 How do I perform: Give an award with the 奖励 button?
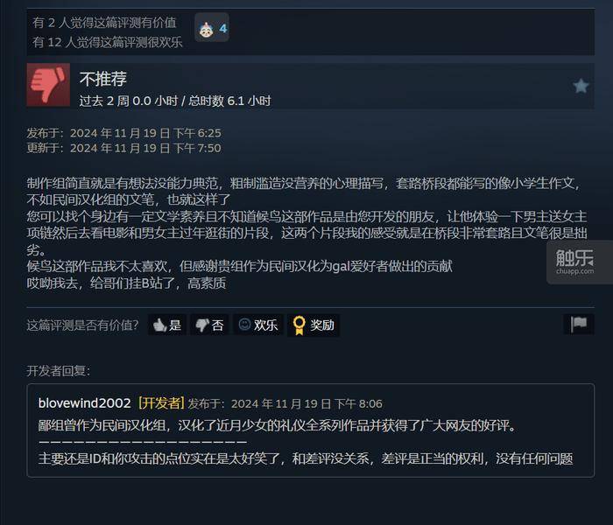314,325
